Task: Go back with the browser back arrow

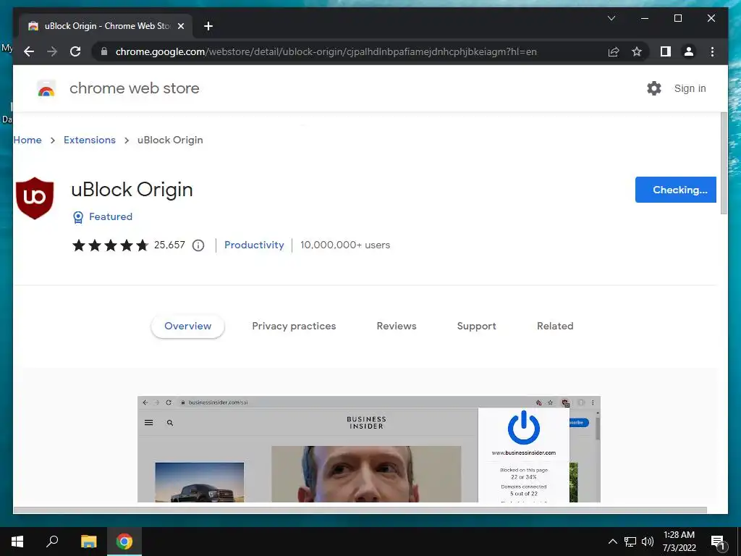Action: [x=29, y=51]
